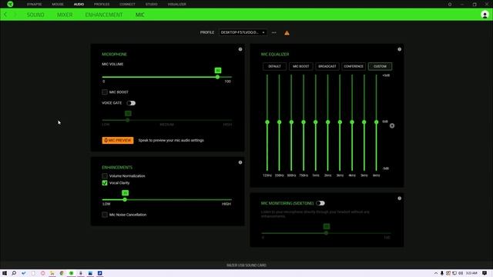The image size is (493, 277).
Task: Click the orange warning triangle next to profile
Action: 287,32
